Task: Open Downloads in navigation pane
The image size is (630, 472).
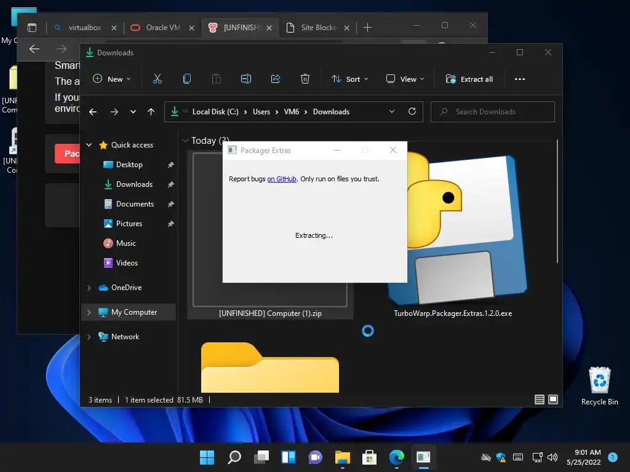Action: pyautogui.click(x=134, y=184)
